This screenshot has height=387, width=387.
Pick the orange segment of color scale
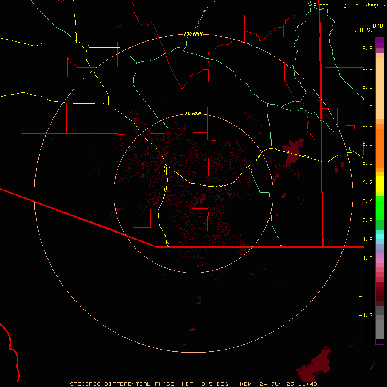[x=380, y=148]
